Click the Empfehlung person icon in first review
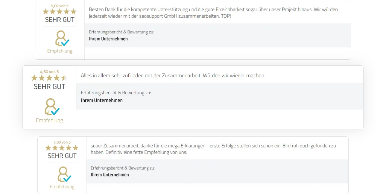Screen dimensions: 386x194 pyautogui.click(x=62, y=39)
